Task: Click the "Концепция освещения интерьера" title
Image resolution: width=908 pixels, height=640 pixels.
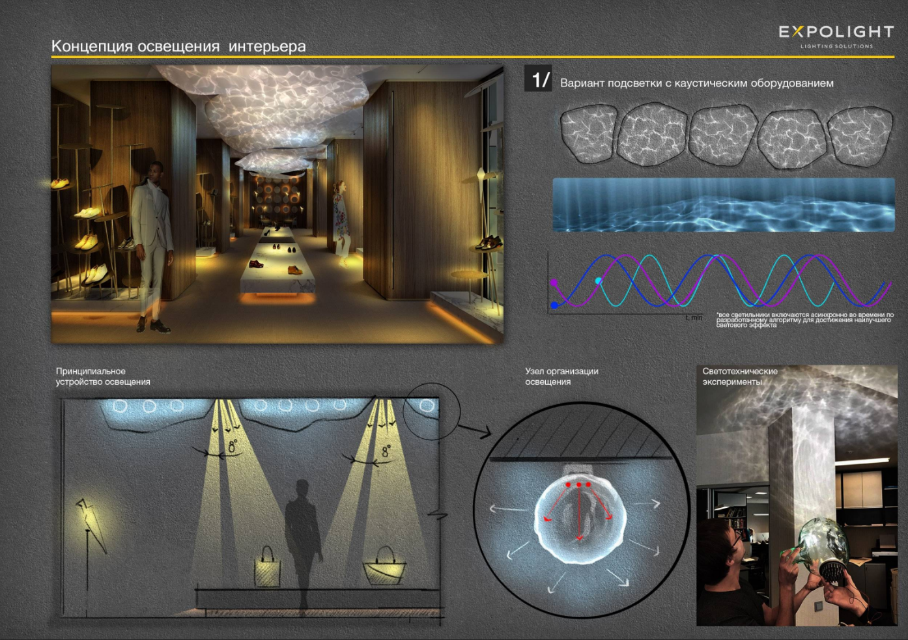Action: [x=178, y=46]
